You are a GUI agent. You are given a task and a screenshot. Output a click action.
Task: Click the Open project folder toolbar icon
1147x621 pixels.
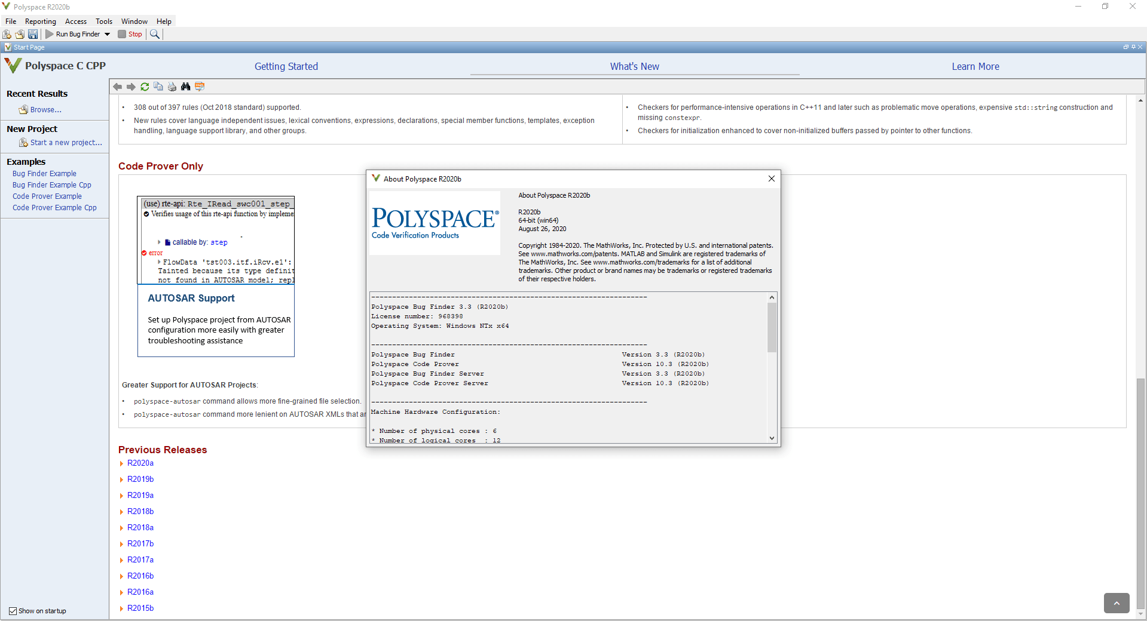click(x=20, y=34)
